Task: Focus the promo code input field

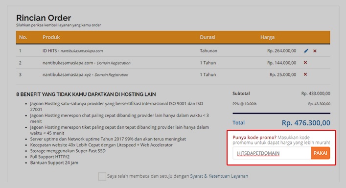Action: coord(272,153)
